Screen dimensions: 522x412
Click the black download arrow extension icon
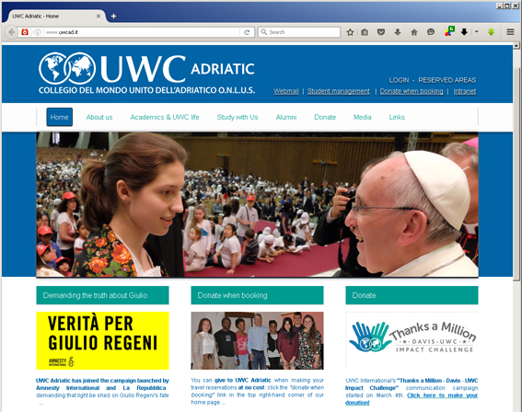464,32
